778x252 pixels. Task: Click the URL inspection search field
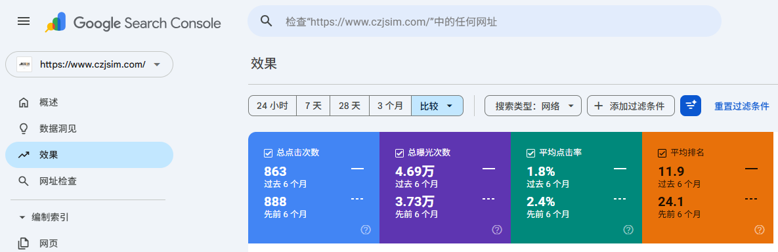click(x=485, y=22)
